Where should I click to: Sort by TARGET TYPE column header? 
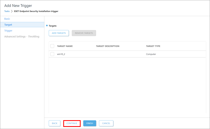[153, 46]
